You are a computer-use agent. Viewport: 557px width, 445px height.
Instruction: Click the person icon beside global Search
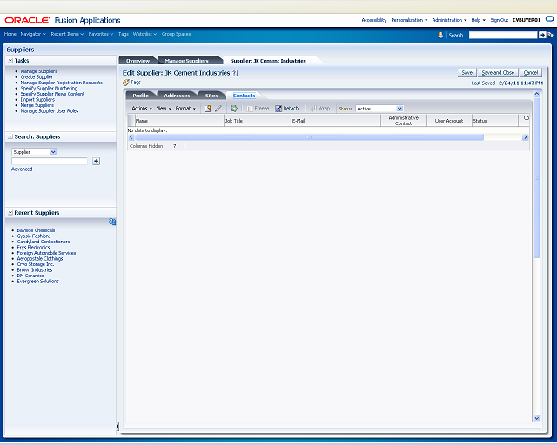point(440,35)
